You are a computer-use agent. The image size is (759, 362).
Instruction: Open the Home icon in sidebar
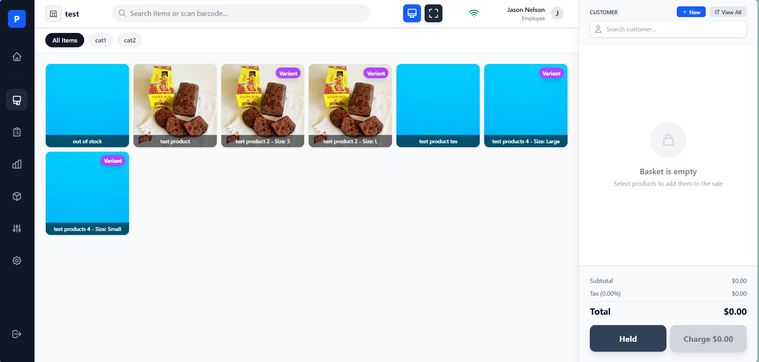(x=17, y=57)
